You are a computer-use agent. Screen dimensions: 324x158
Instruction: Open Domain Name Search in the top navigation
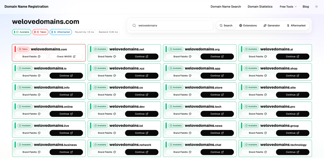coord(226,7)
